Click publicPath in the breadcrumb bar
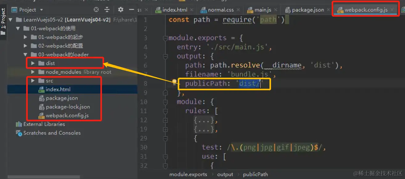This screenshot has width=405, height=179. pyautogui.click(x=255, y=174)
